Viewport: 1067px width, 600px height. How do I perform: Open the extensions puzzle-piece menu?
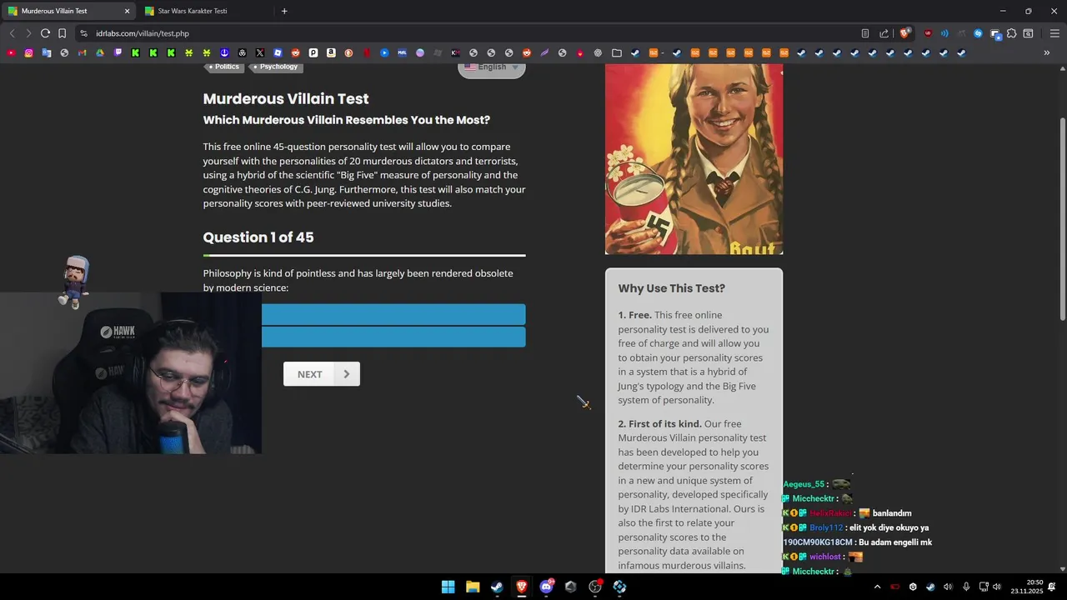pyautogui.click(x=1011, y=33)
